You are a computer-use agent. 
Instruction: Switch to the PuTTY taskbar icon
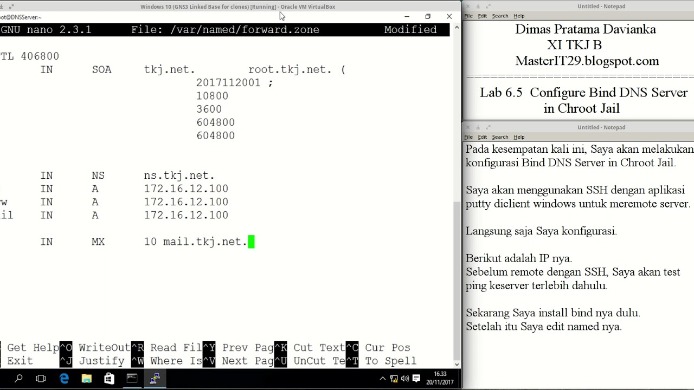pos(155,379)
